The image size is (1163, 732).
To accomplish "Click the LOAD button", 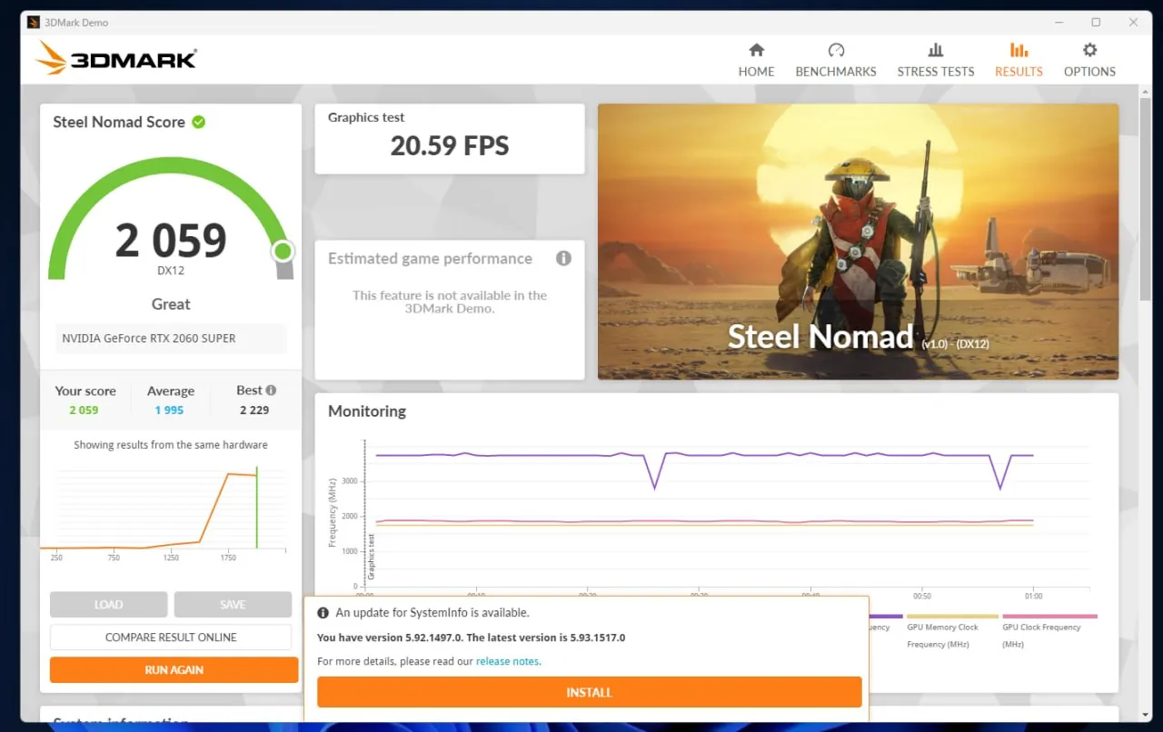I will pos(108,605).
